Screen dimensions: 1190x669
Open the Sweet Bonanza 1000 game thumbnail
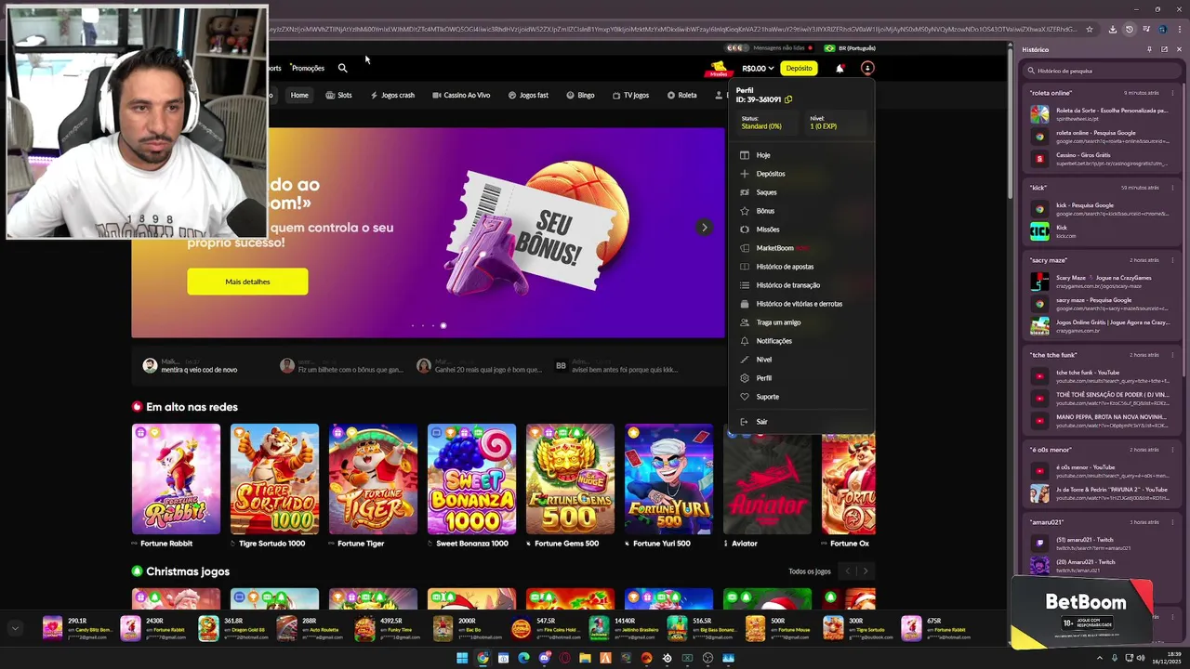pyautogui.click(x=471, y=479)
